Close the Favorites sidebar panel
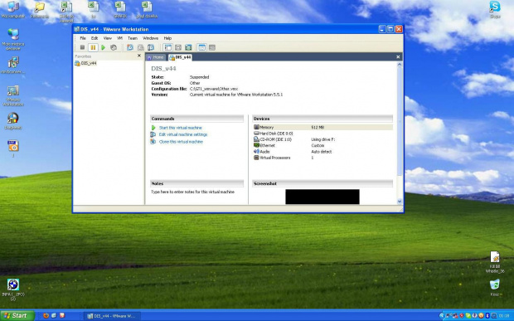The width and height of the screenshot is (514, 321). 139,56
